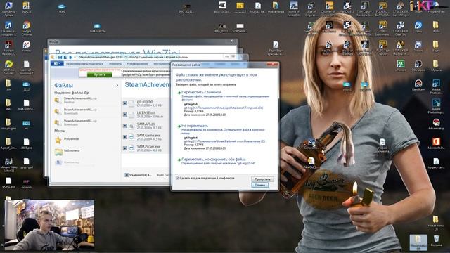Uncheck the SAM.Picker.exe file checkbox
450x253 pixels.
(x=125, y=148)
